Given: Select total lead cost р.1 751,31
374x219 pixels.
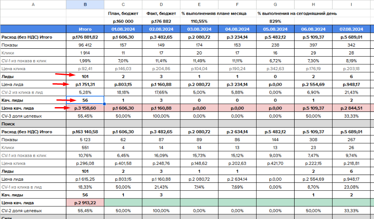Looking at the screenshot, I should pos(85,84).
